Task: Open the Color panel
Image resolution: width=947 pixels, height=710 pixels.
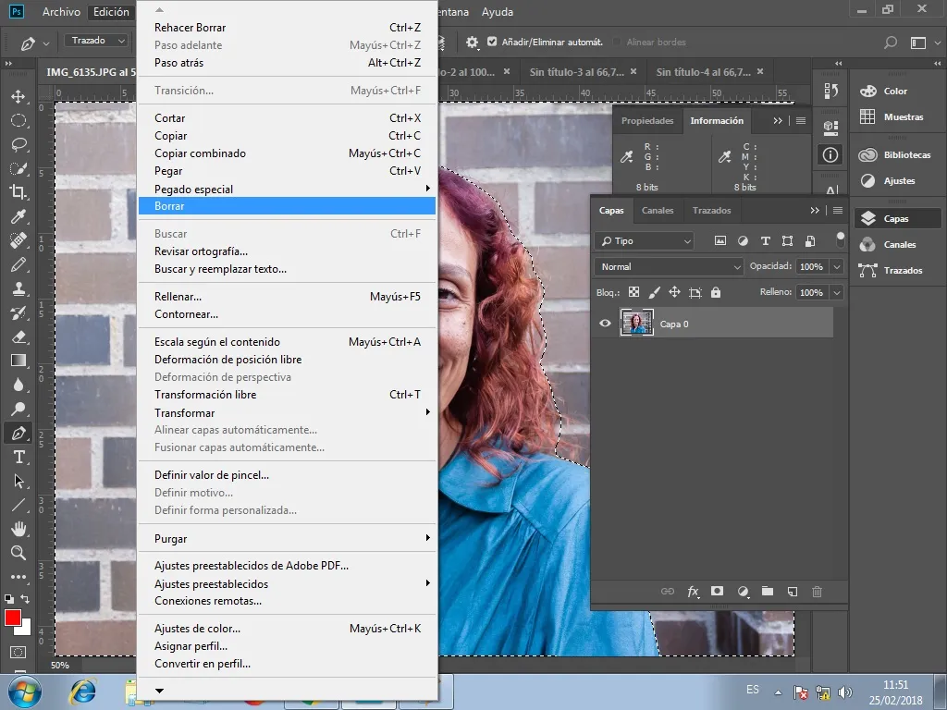Action: (895, 92)
